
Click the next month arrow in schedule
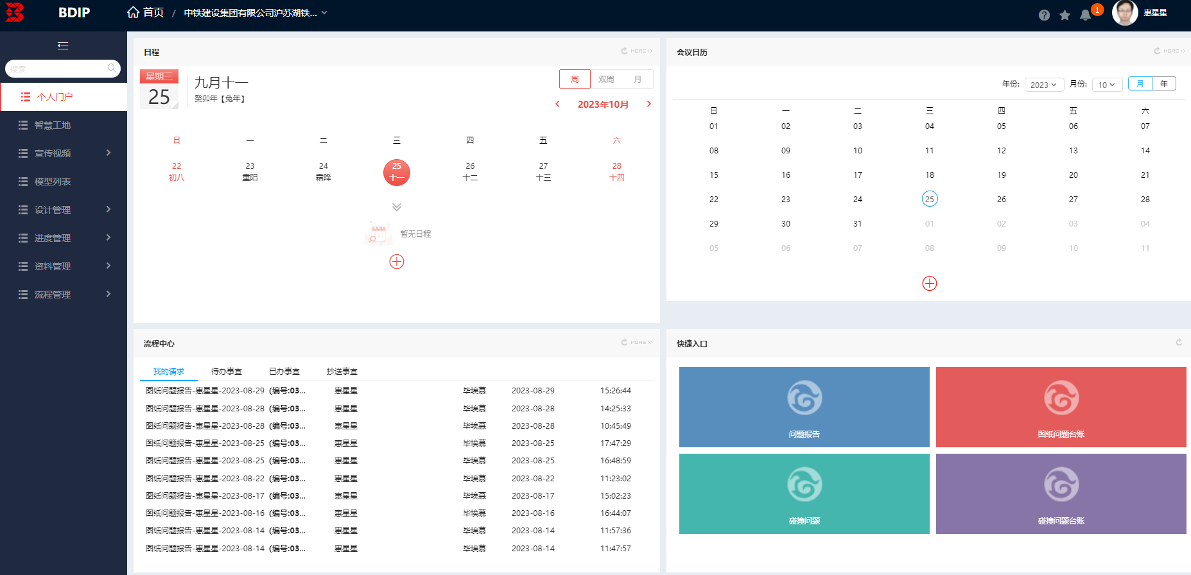click(x=649, y=104)
